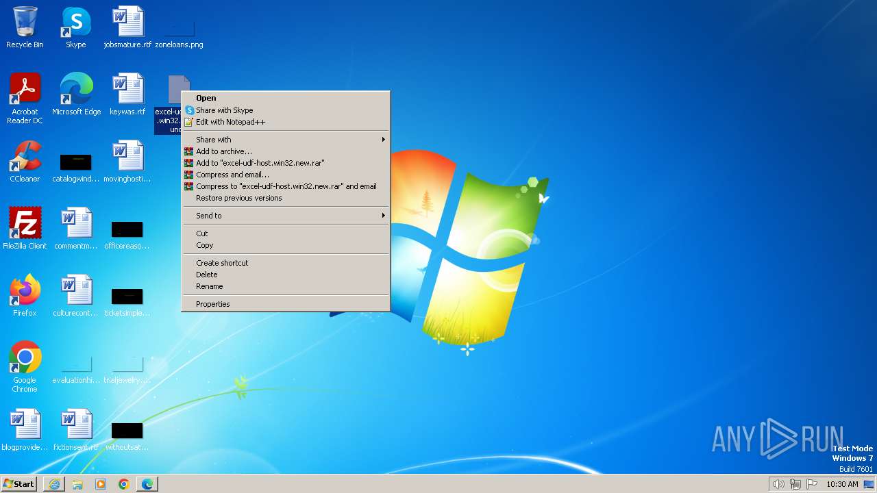The height and width of the screenshot is (493, 877).
Task: Click the volume speaker tray icon
Action: click(x=778, y=484)
